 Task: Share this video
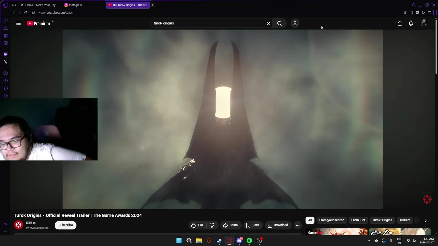coord(230,225)
